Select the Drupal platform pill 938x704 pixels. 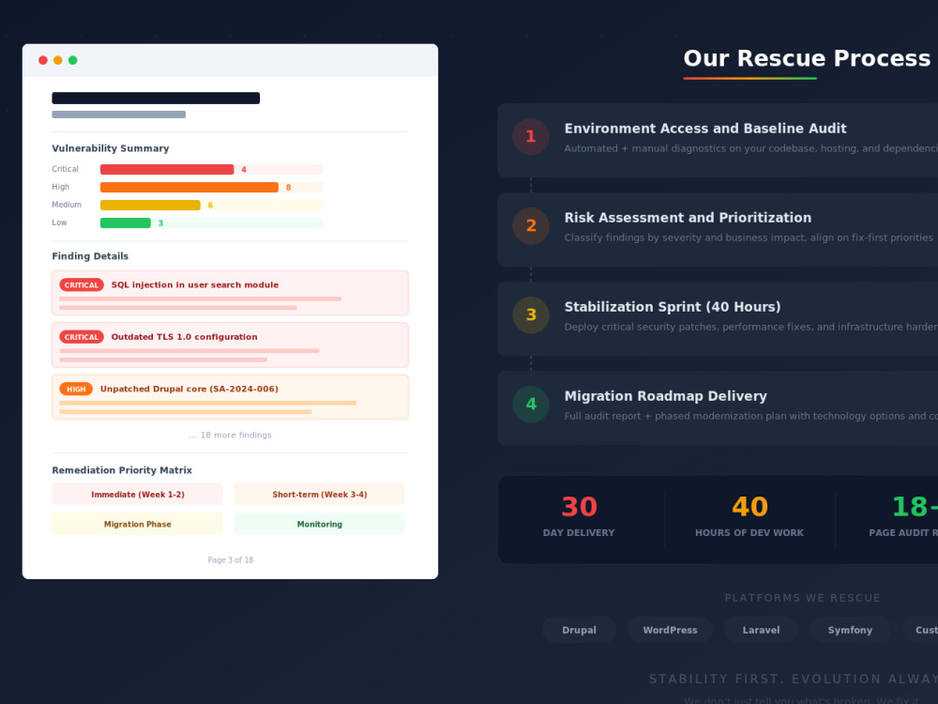click(579, 630)
